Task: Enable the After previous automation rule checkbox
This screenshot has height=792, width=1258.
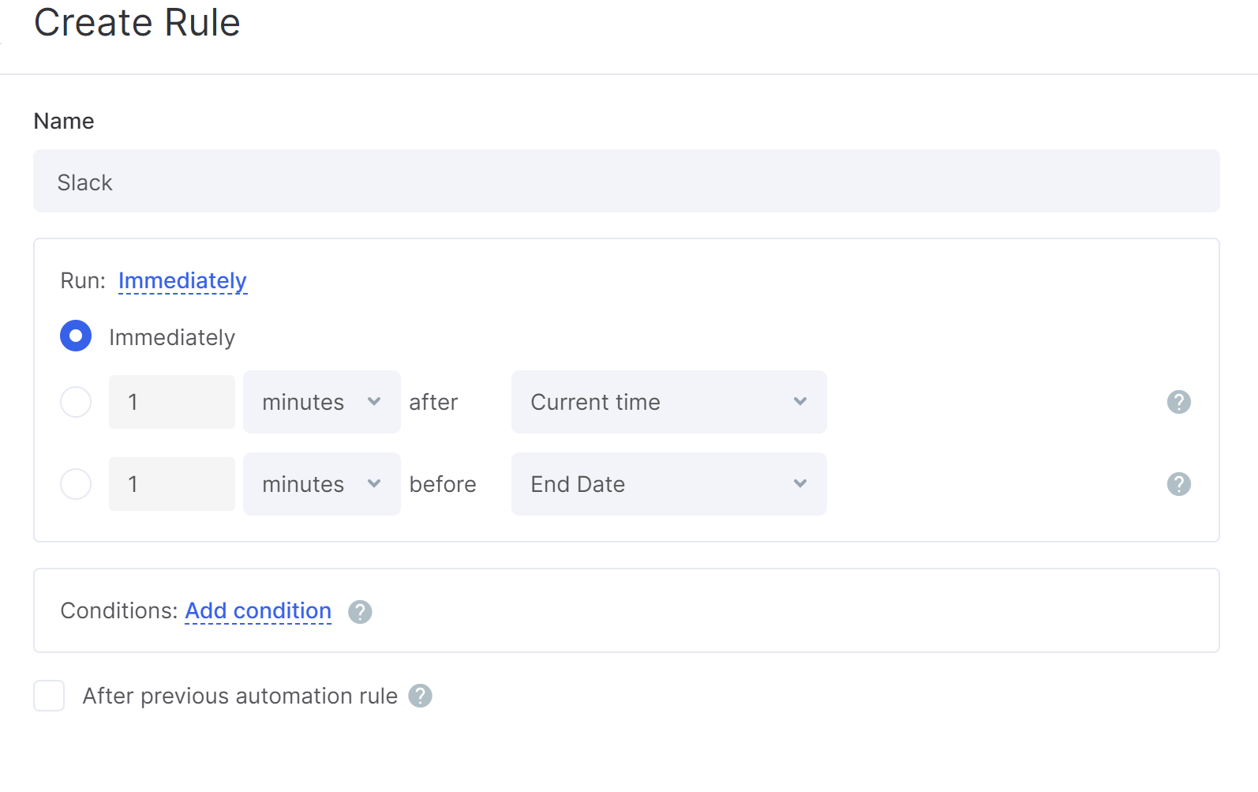Action: click(x=49, y=696)
